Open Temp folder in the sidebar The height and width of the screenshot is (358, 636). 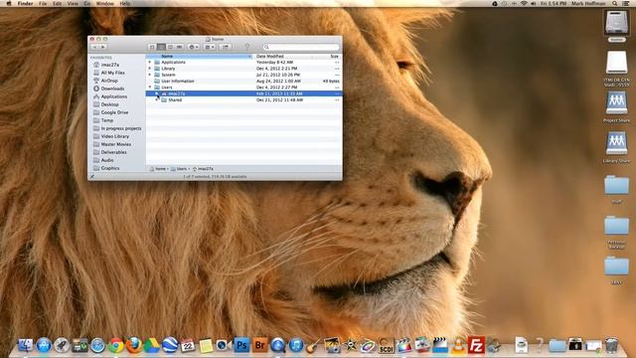click(x=103, y=120)
